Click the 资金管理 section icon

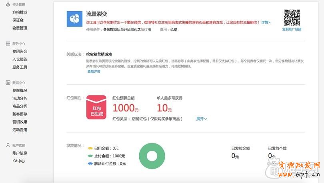point(8,4)
